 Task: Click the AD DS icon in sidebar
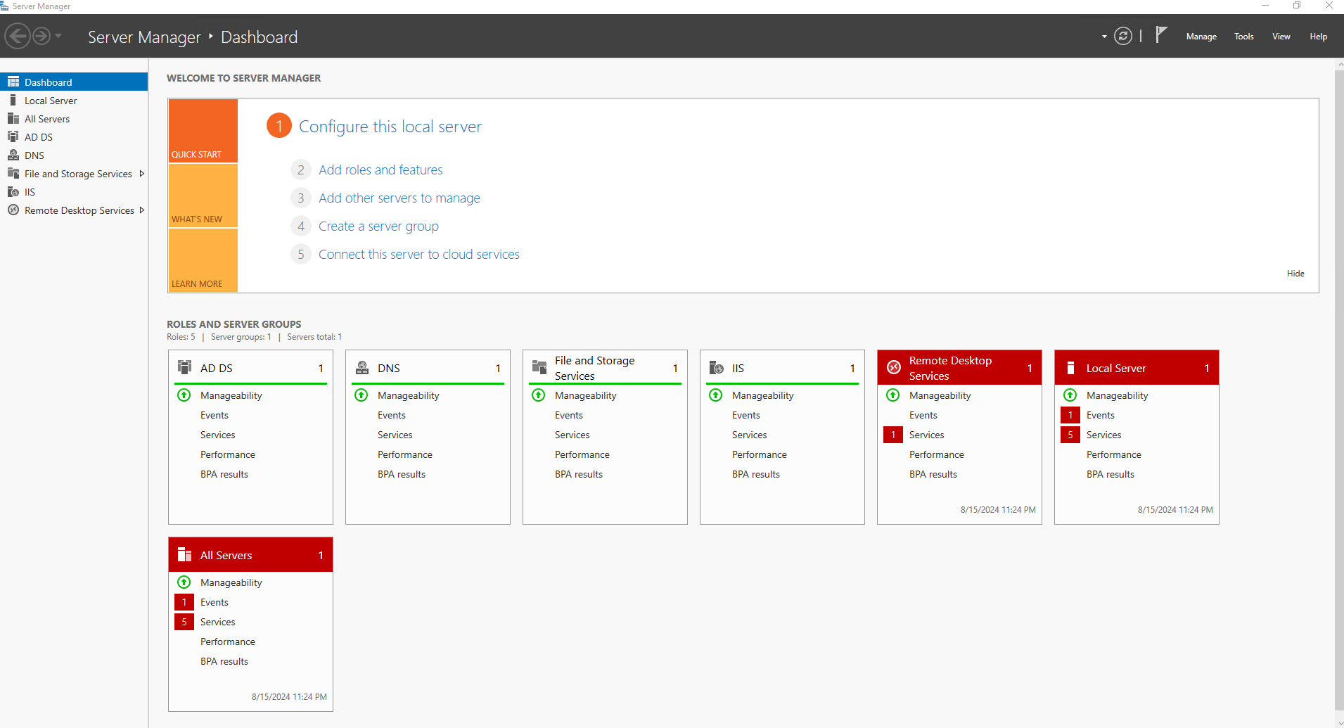[x=13, y=137]
